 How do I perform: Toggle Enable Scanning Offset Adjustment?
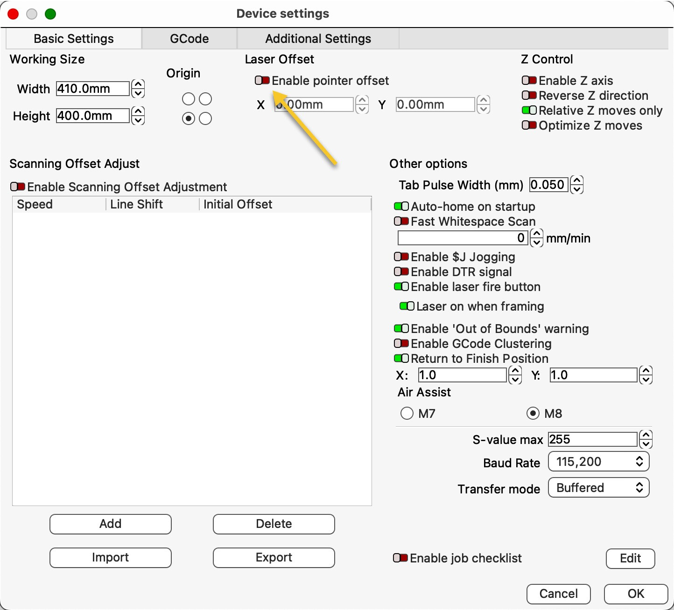pos(18,187)
